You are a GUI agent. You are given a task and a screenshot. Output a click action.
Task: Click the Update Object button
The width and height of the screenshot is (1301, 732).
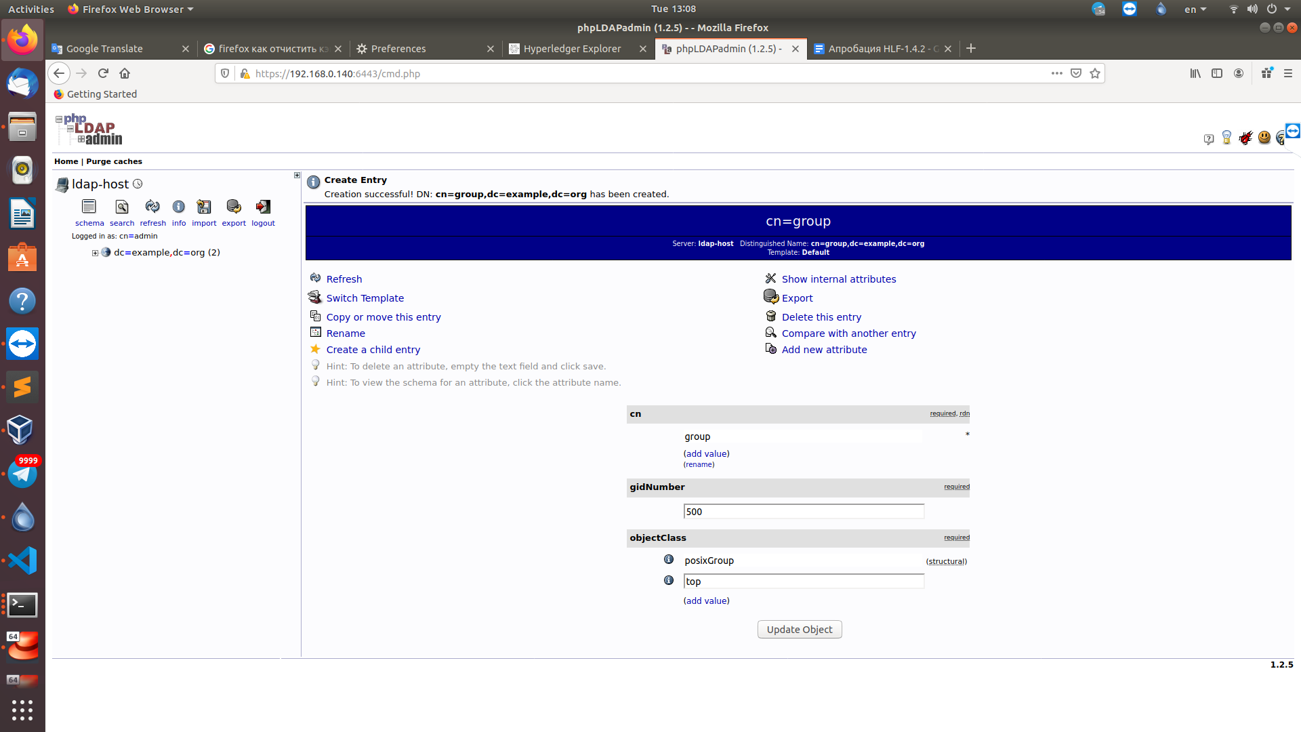[x=800, y=630]
